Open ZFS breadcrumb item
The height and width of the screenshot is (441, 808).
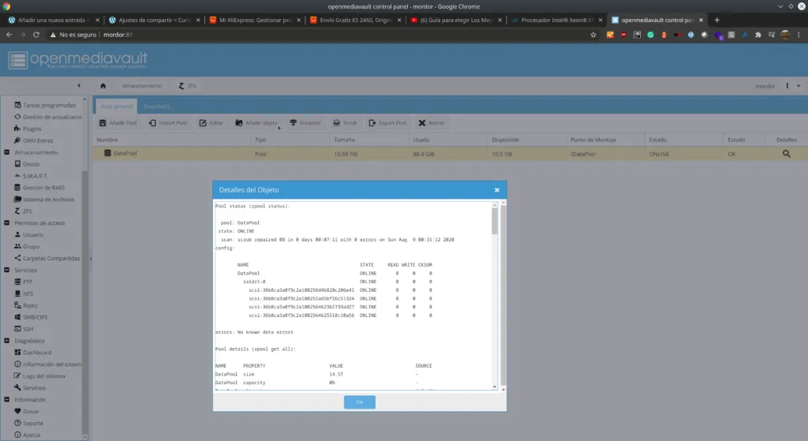[x=188, y=86]
